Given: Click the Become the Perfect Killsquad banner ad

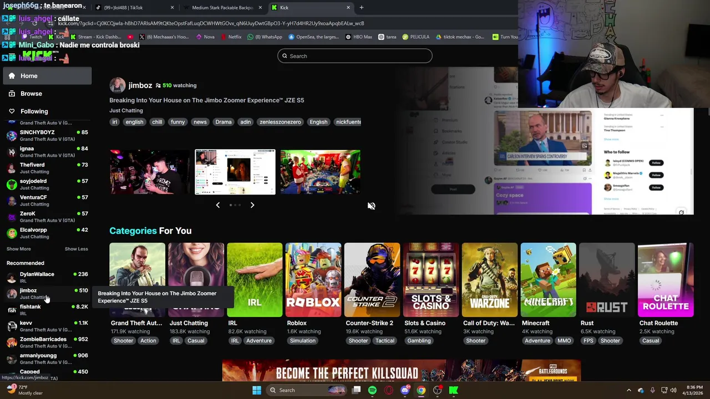Looking at the screenshot, I should point(402,371).
